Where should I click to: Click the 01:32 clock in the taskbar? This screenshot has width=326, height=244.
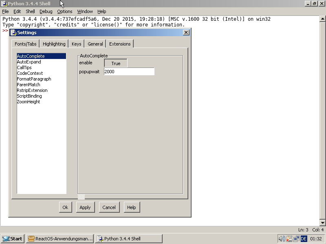316,239
